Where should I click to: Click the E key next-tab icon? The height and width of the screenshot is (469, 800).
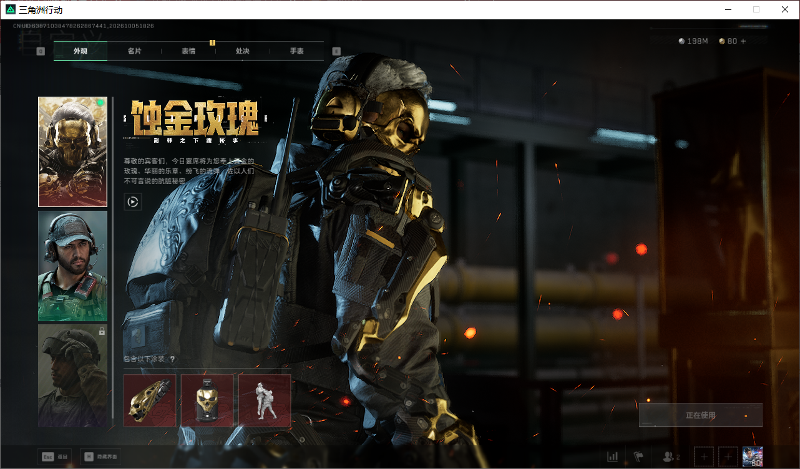click(x=336, y=51)
